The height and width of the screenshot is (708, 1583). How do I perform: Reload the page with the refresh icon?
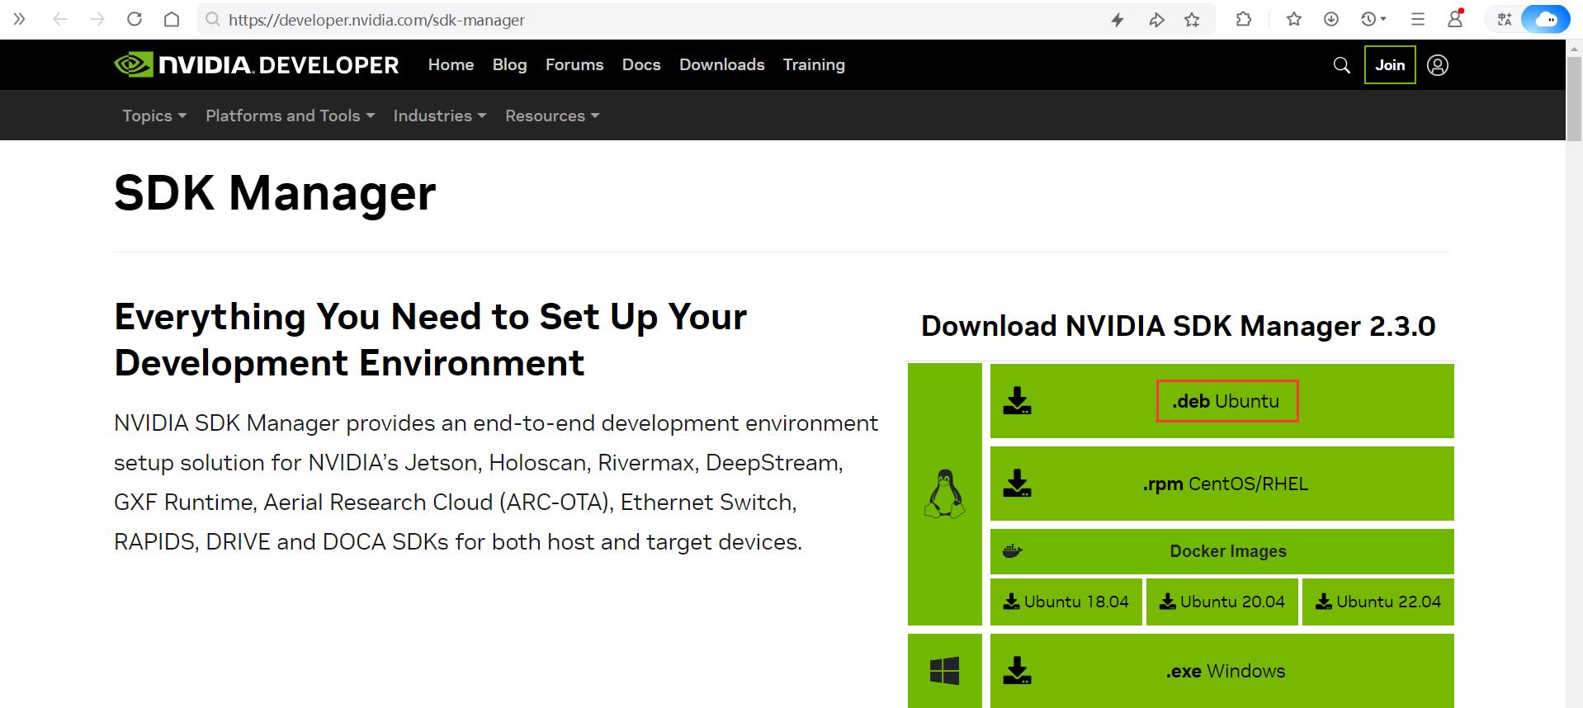(x=135, y=19)
